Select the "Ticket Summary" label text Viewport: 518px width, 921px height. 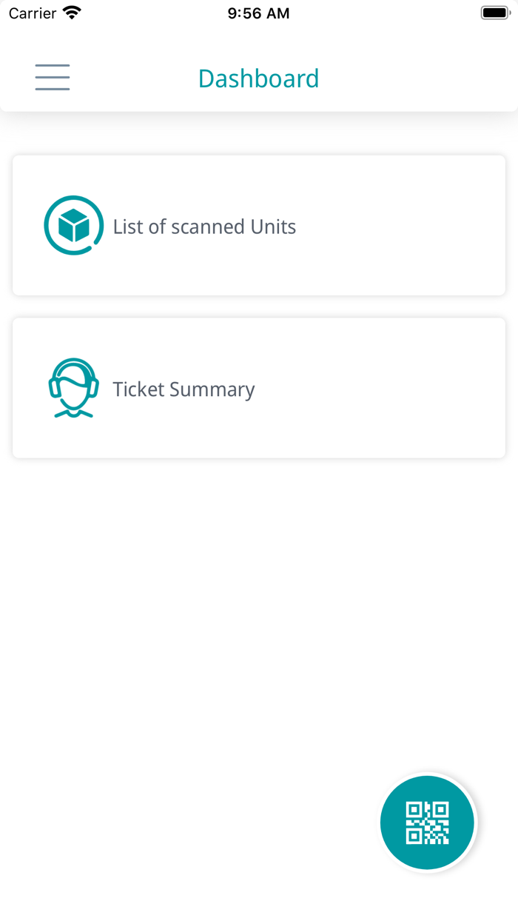[x=184, y=389]
